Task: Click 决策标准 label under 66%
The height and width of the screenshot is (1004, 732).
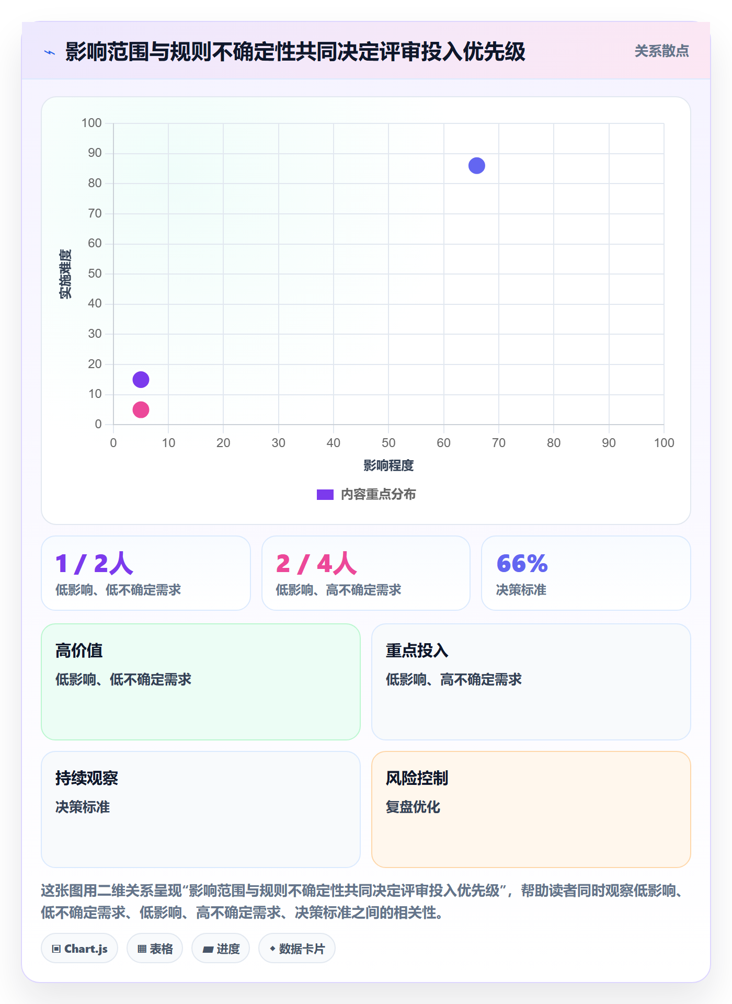Action: point(521,590)
